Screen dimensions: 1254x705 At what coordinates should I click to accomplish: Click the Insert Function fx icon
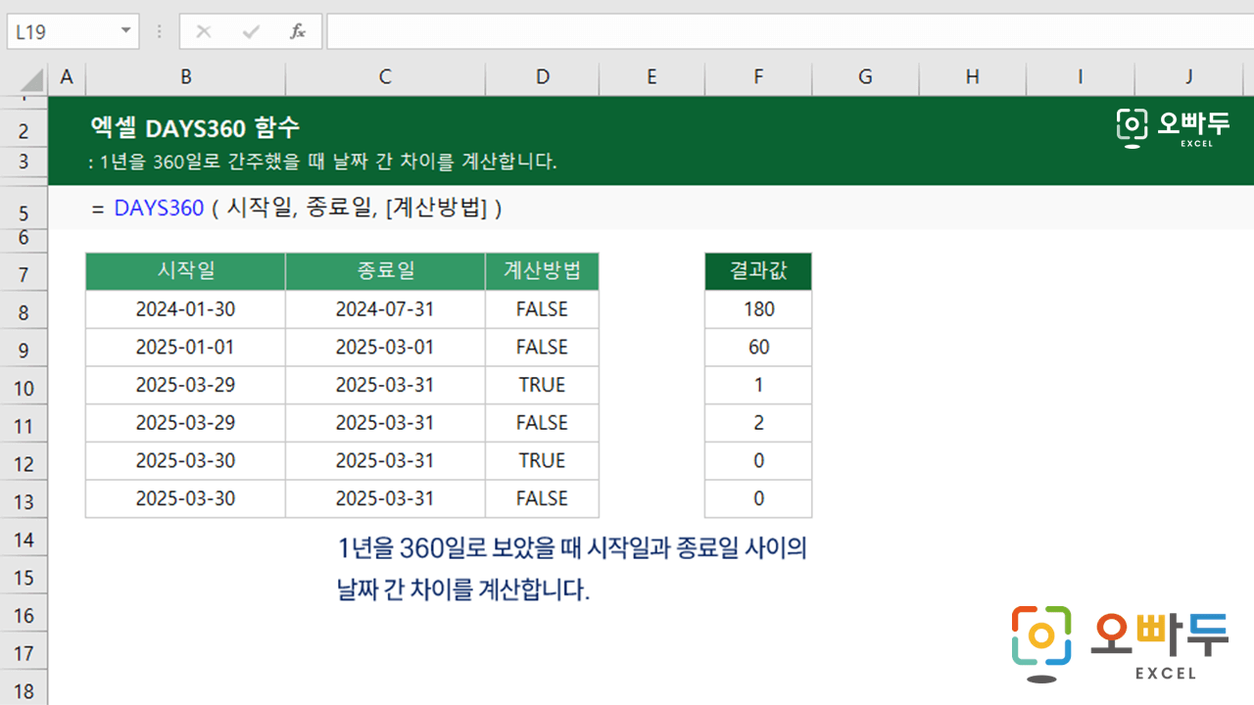pyautogui.click(x=298, y=31)
